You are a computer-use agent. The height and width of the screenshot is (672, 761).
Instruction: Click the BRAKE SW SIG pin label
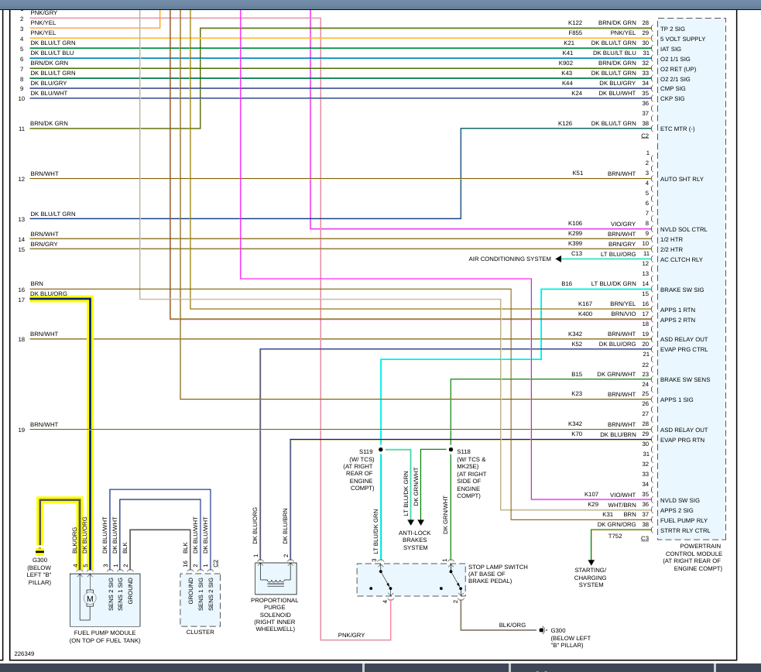pyautogui.click(x=682, y=290)
